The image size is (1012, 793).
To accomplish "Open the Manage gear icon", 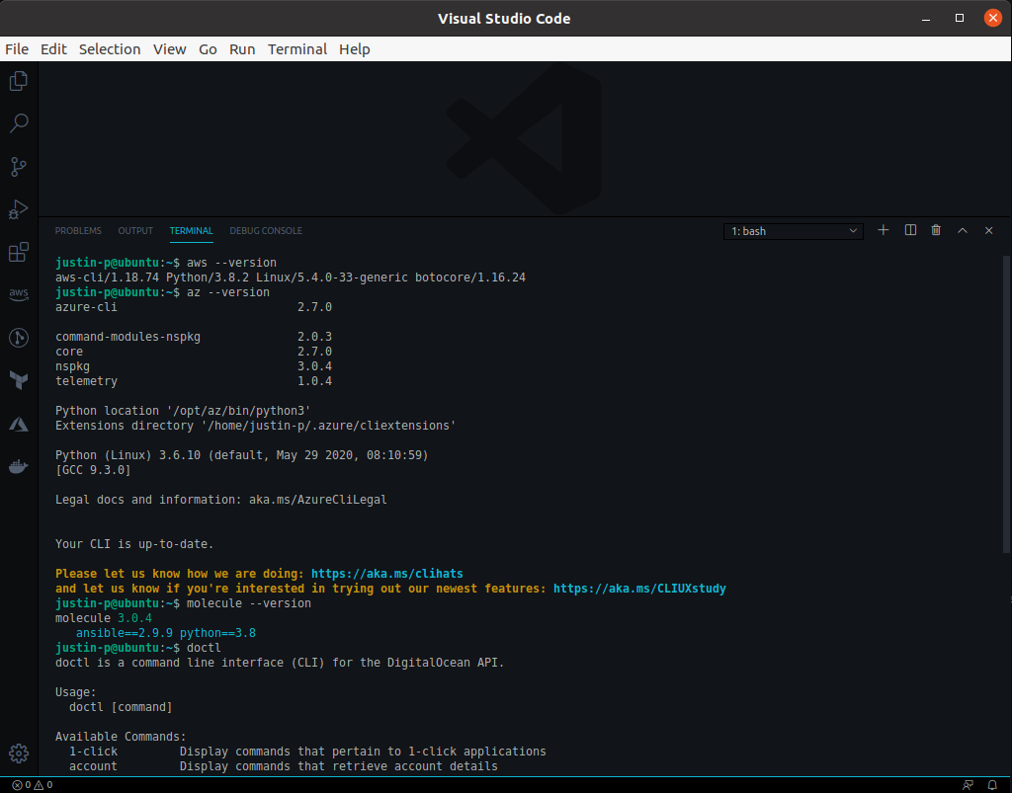I will [19, 753].
